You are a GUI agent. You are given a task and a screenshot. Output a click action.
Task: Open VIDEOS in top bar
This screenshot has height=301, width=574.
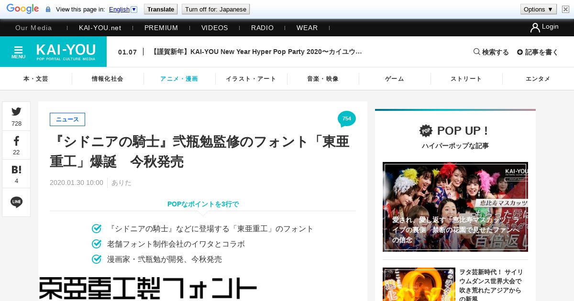click(215, 28)
